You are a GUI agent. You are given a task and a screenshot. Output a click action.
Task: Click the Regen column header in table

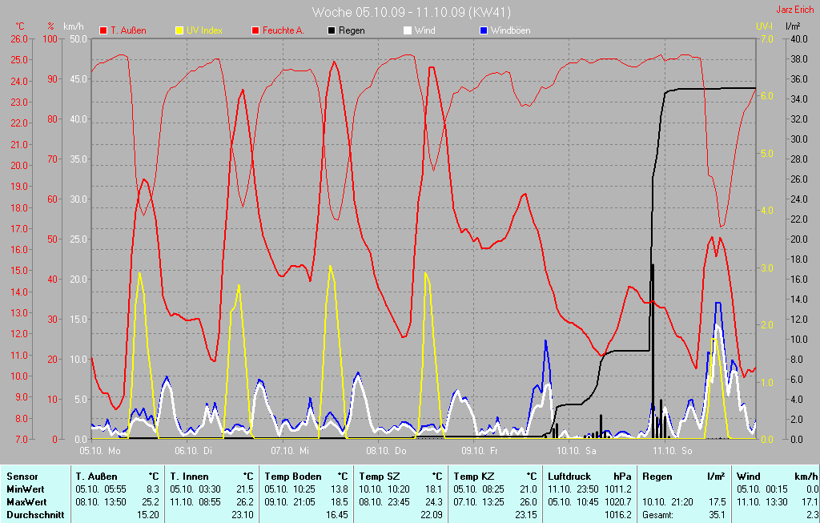(657, 477)
